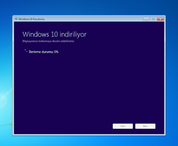The height and width of the screenshot is (146, 178).
Task: Click the 'Windows 10 Kurulumu' window title text
Action: (31, 19)
